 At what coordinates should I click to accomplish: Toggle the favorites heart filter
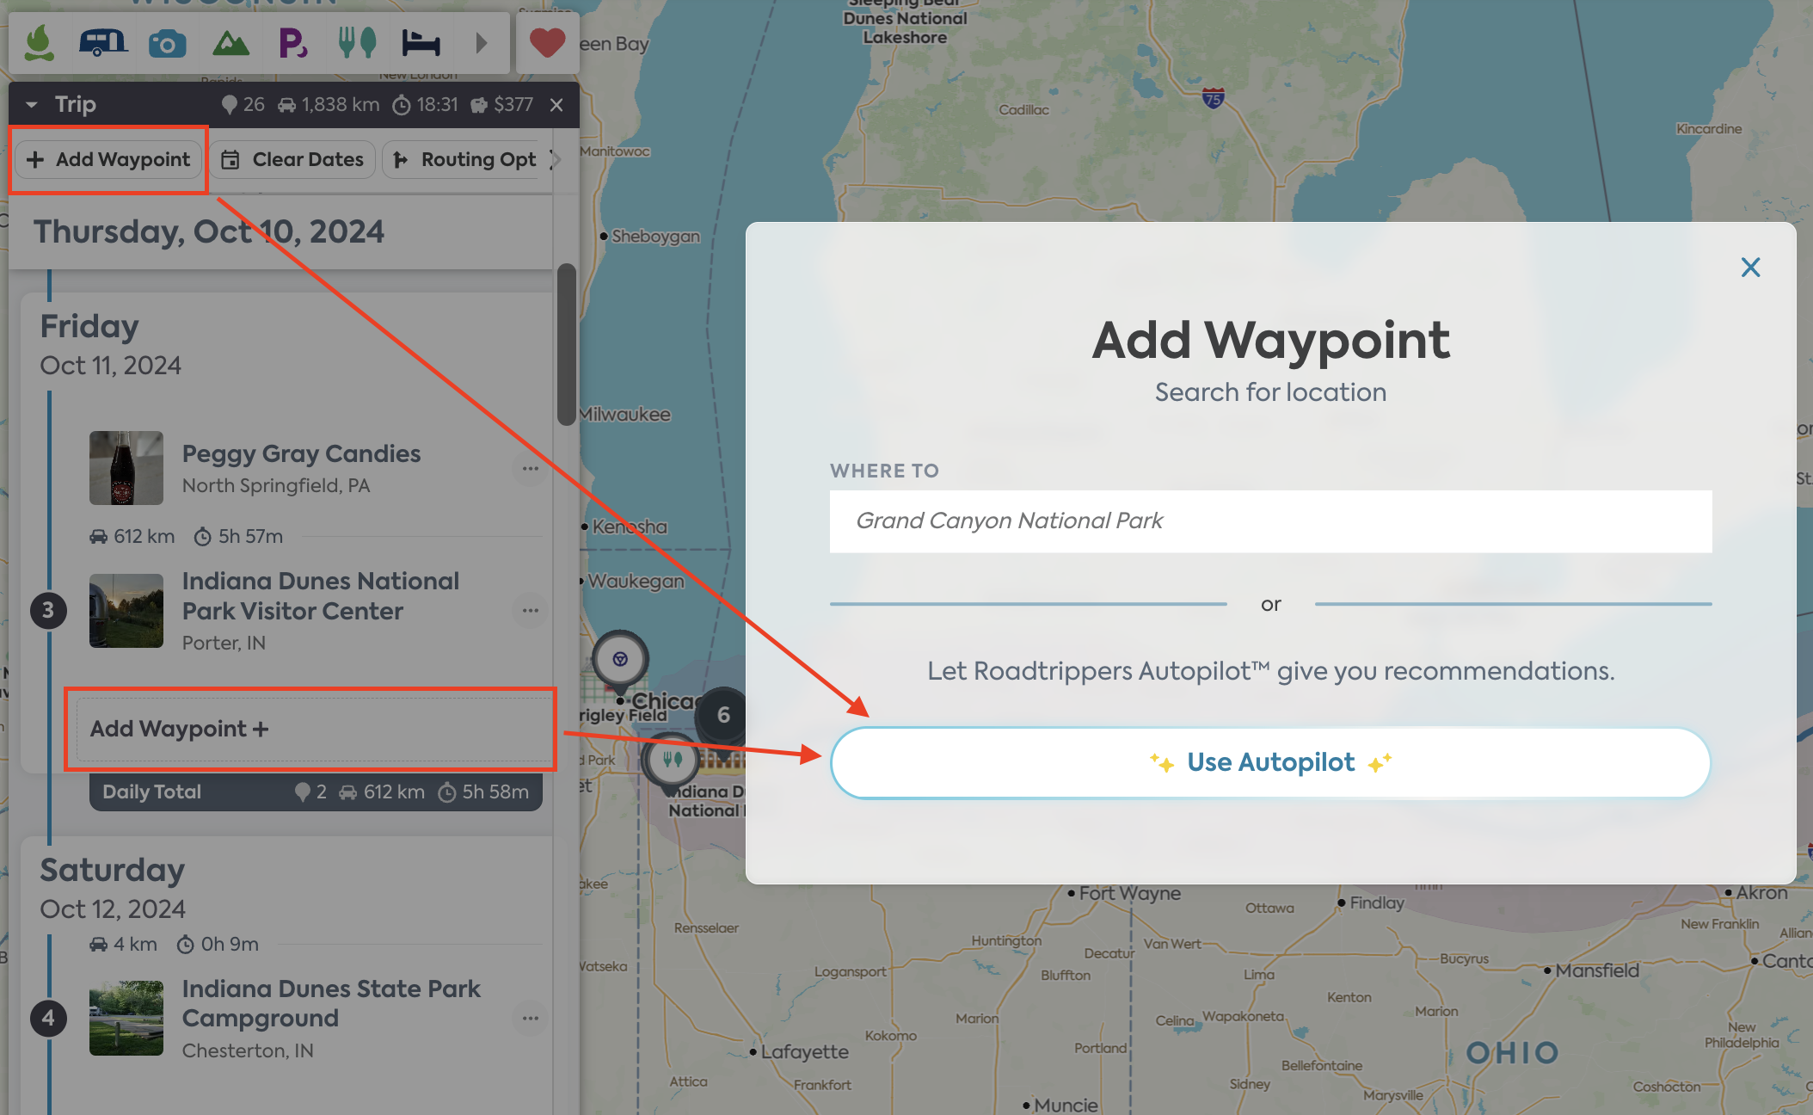[547, 42]
